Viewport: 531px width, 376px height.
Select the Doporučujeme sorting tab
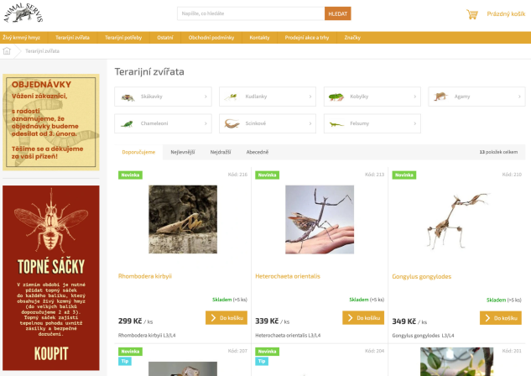[138, 152]
